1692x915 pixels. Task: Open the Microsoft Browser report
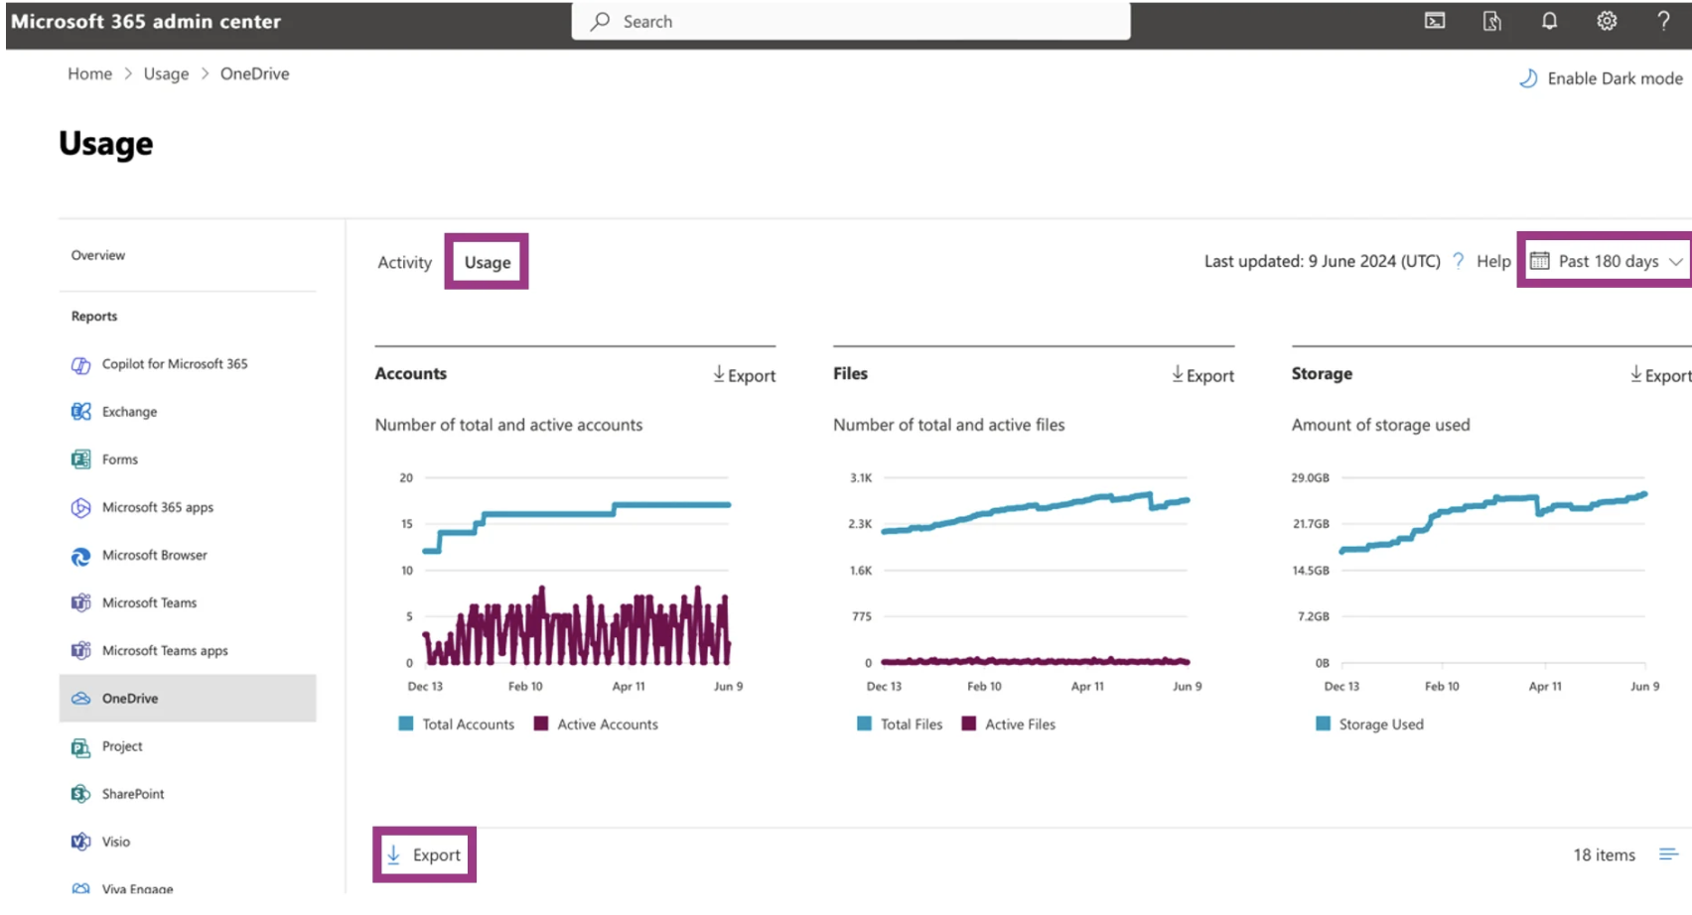click(x=154, y=556)
